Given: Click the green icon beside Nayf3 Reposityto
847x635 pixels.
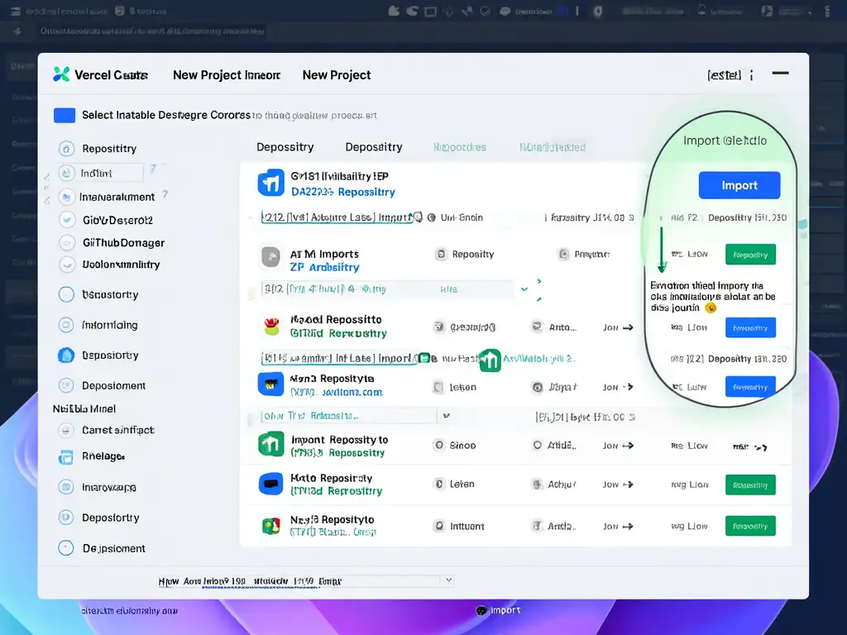Looking at the screenshot, I should pos(271,525).
